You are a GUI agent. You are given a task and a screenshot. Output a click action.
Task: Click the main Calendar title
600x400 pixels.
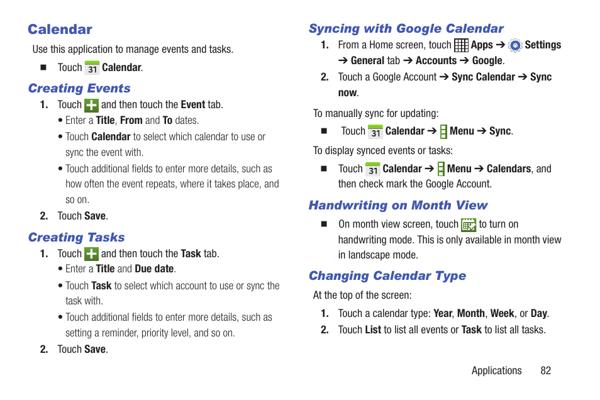pyautogui.click(x=60, y=30)
